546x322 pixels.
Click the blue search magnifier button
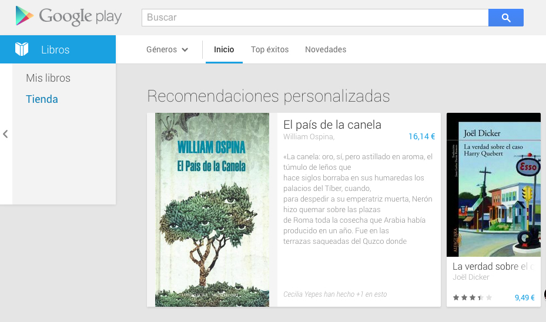(x=505, y=18)
